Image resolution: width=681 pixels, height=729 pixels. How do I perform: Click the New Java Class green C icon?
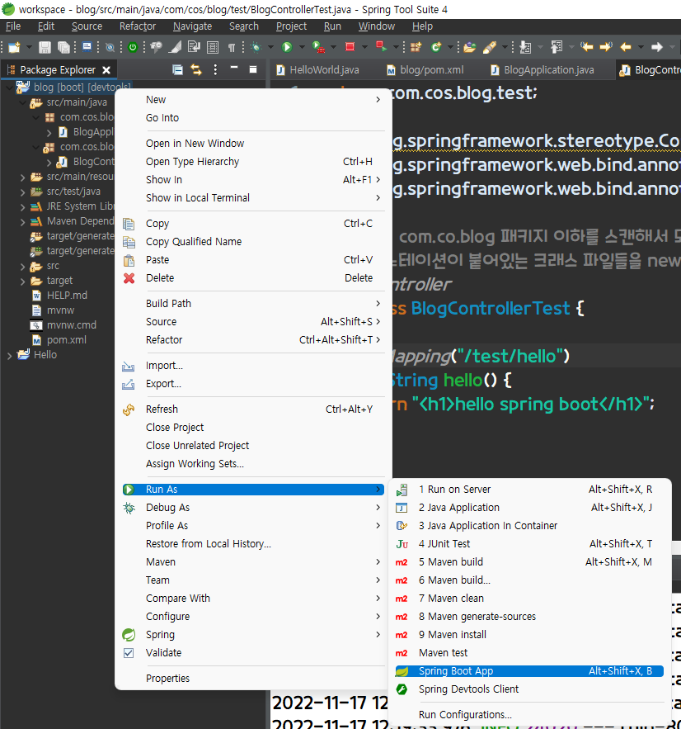click(436, 47)
